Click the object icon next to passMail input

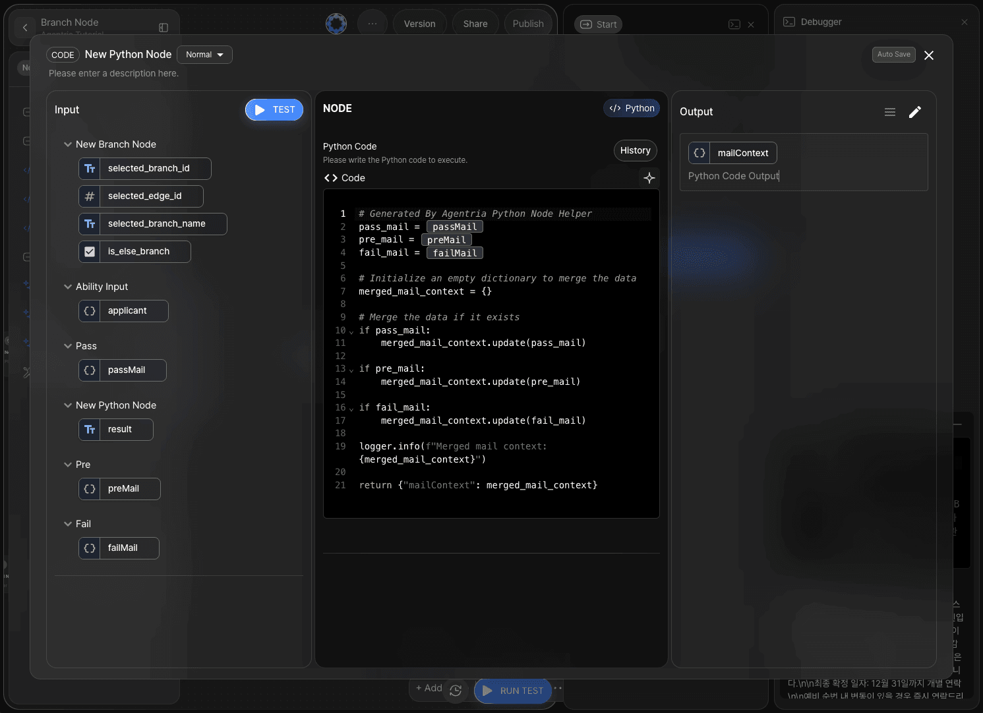coord(90,370)
